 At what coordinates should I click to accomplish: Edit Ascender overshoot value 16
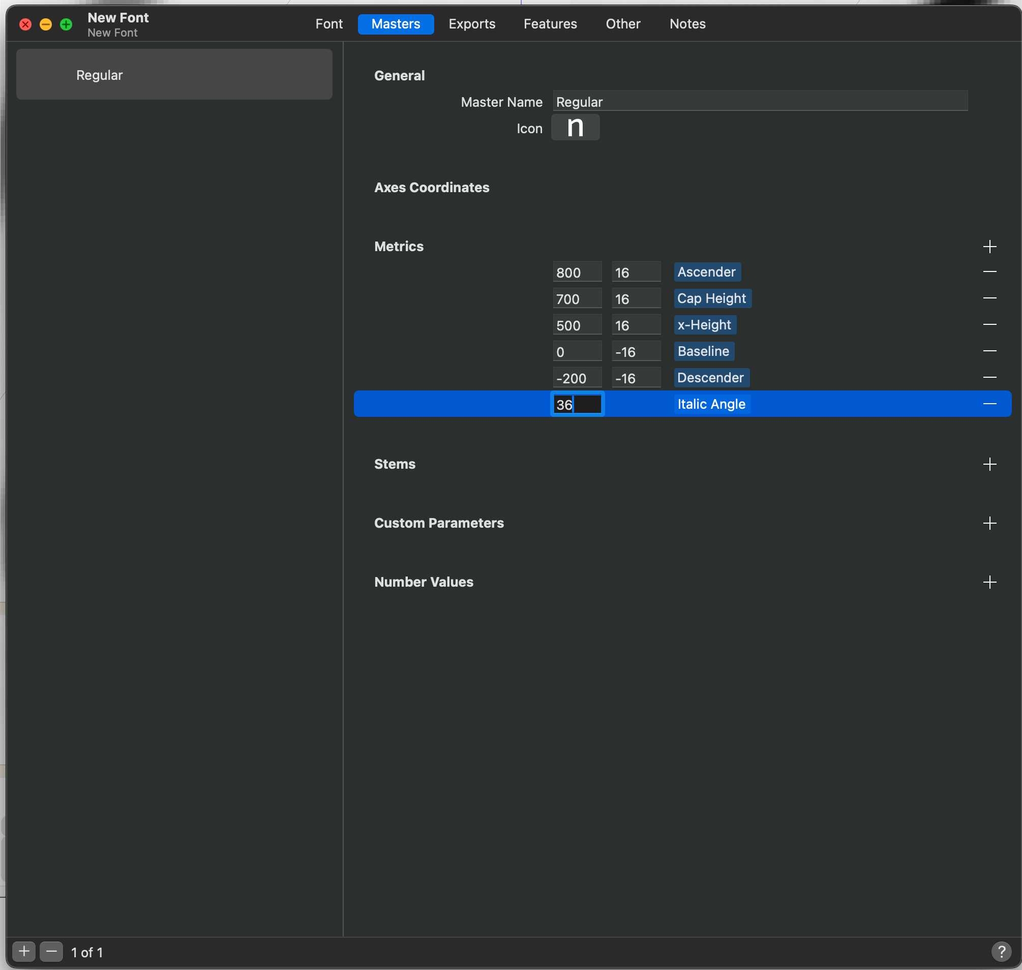[636, 272]
